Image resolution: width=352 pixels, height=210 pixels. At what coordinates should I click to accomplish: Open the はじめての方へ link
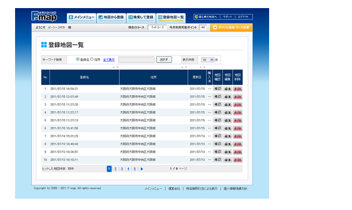click(206, 17)
